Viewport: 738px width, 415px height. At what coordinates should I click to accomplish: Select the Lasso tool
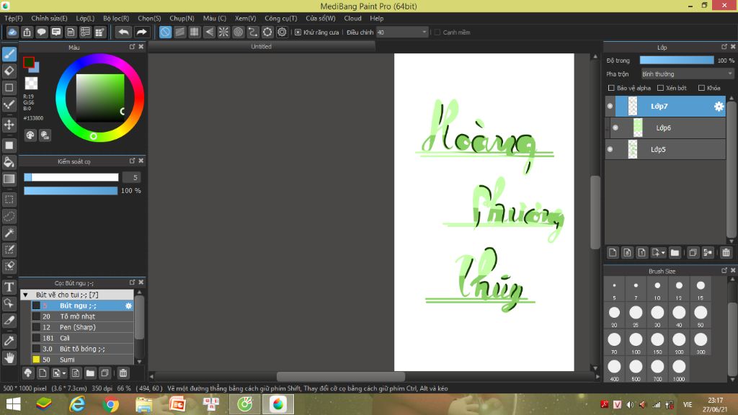(9, 216)
